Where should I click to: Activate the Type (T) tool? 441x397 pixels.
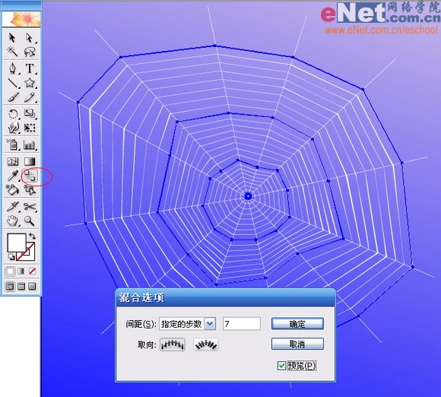point(30,68)
